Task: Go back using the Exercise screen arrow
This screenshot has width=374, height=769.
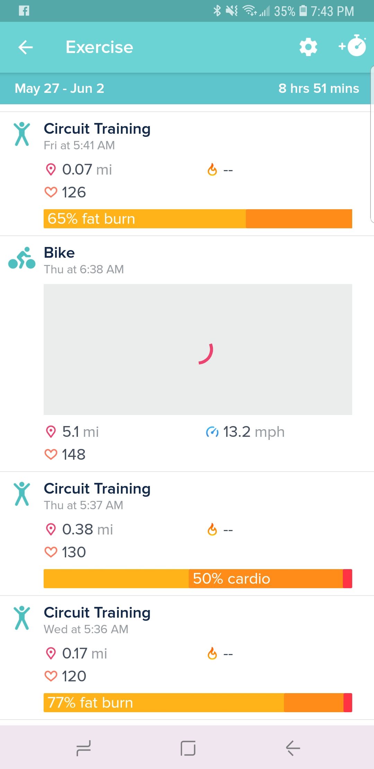Action: 25,47
